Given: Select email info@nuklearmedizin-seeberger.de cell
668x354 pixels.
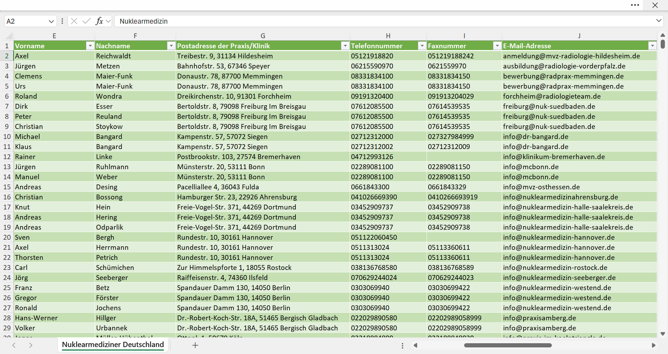Looking at the screenshot, I should tap(579, 277).
